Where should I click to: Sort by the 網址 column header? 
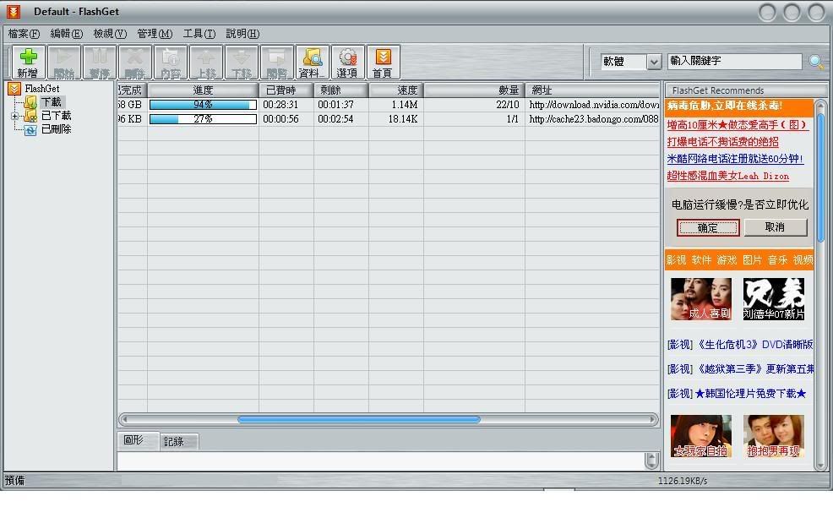[x=592, y=90]
